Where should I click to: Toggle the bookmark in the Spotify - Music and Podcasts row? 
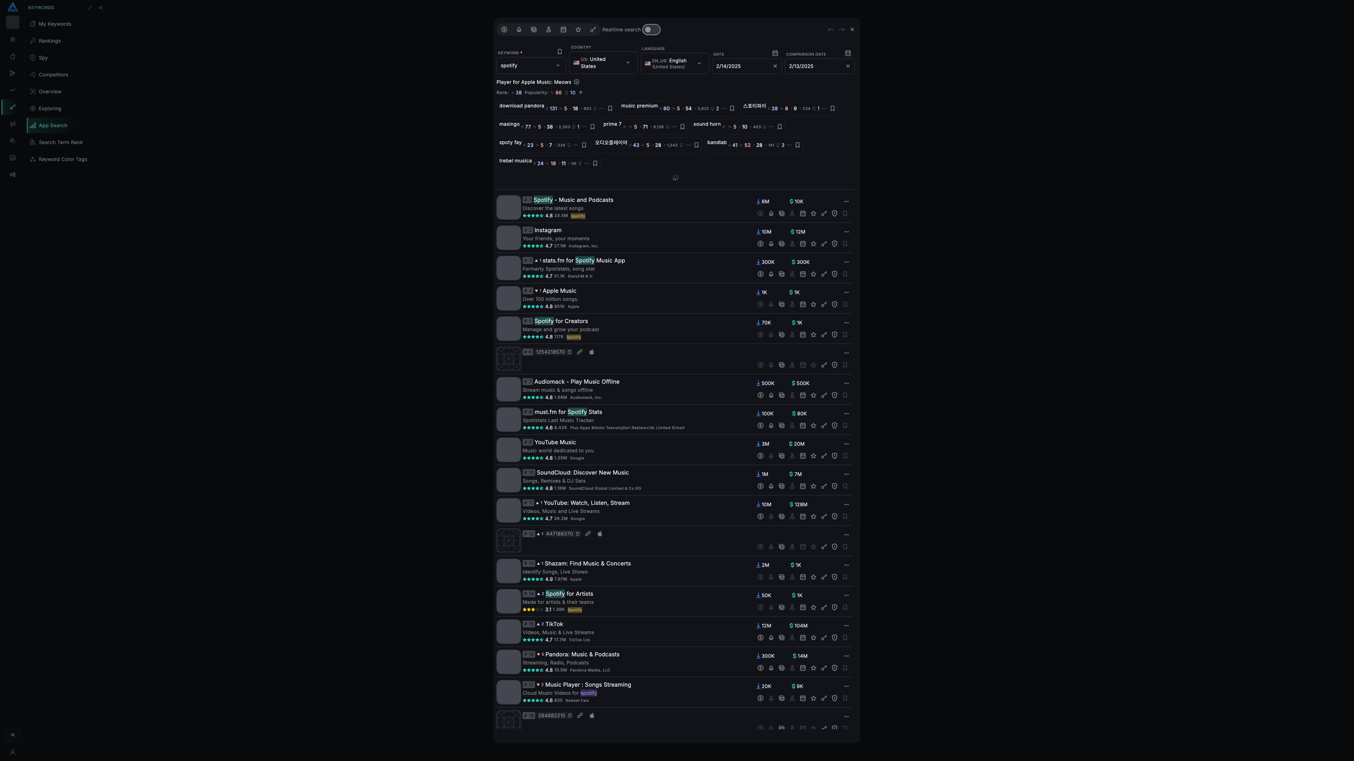tap(845, 214)
